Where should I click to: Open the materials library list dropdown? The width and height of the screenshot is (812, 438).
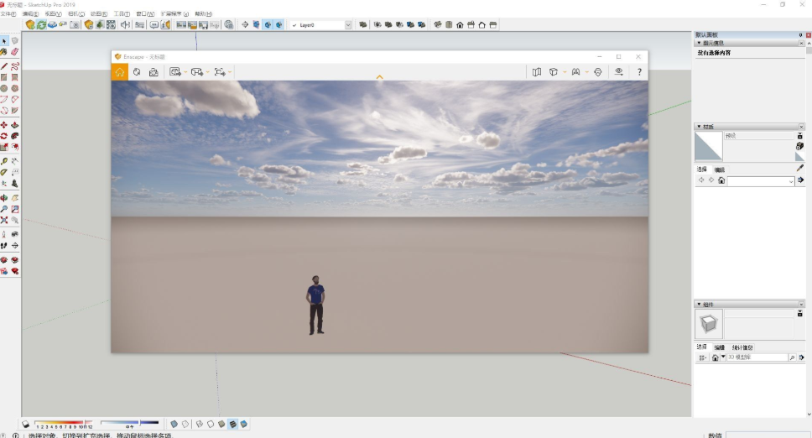790,180
